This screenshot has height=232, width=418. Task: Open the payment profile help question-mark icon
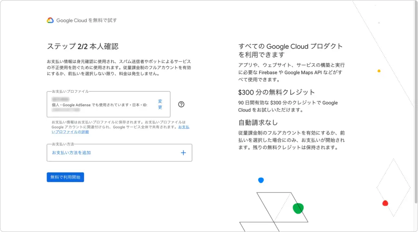pyautogui.click(x=181, y=104)
